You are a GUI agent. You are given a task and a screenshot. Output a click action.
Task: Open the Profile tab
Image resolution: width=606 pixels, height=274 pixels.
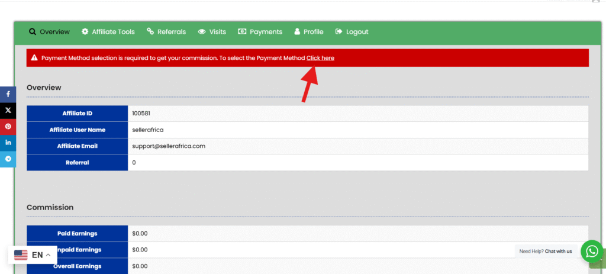pos(308,31)
